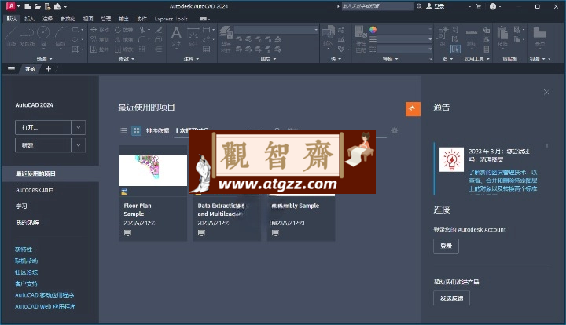
Task: Click the Measure ruler icon
Action: coord(472,32)
